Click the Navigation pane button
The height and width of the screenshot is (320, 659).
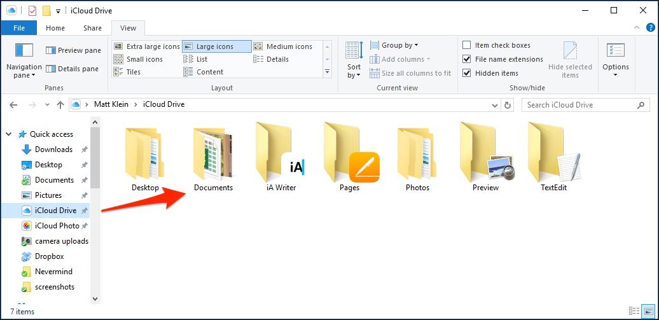coord(24,60)
